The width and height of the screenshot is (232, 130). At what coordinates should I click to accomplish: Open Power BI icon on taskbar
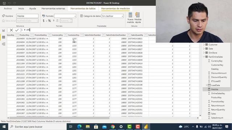(146, 127)
